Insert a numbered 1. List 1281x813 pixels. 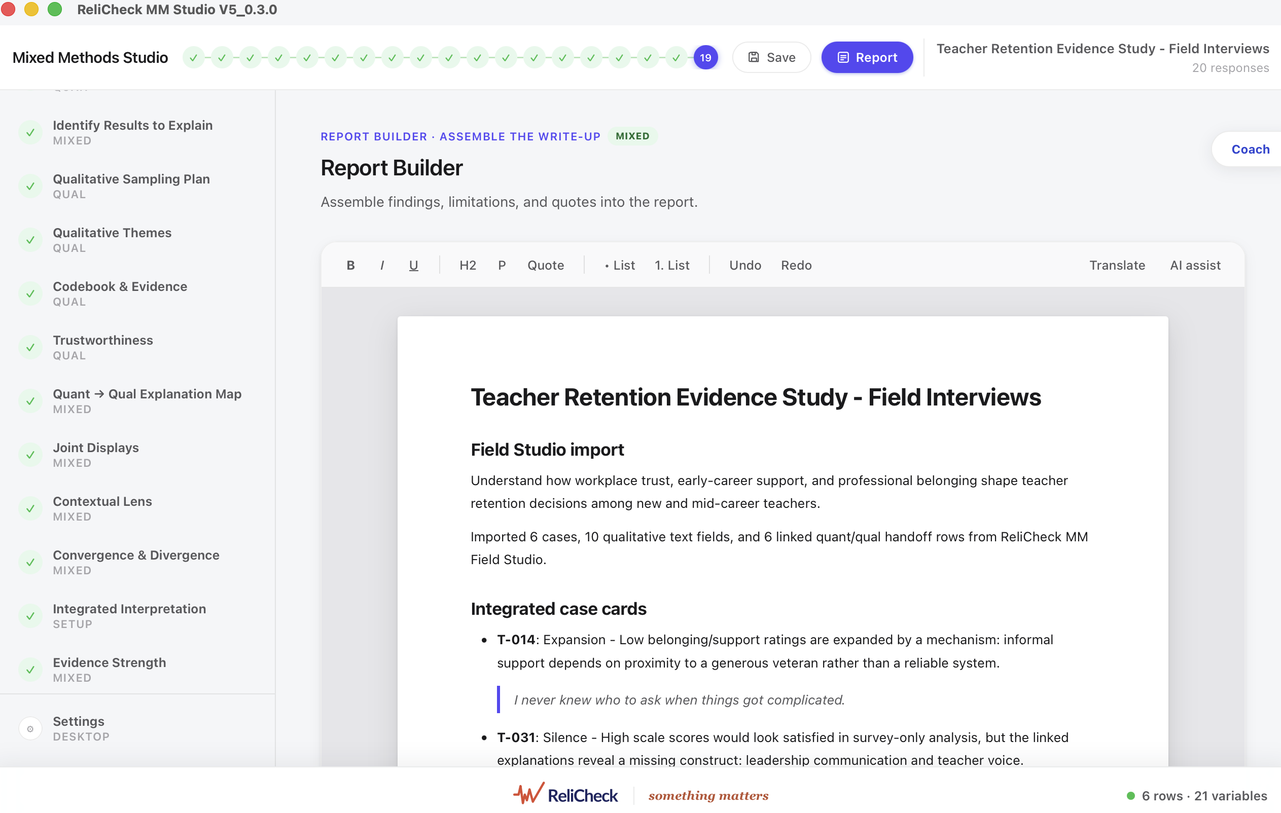[672, 265]
